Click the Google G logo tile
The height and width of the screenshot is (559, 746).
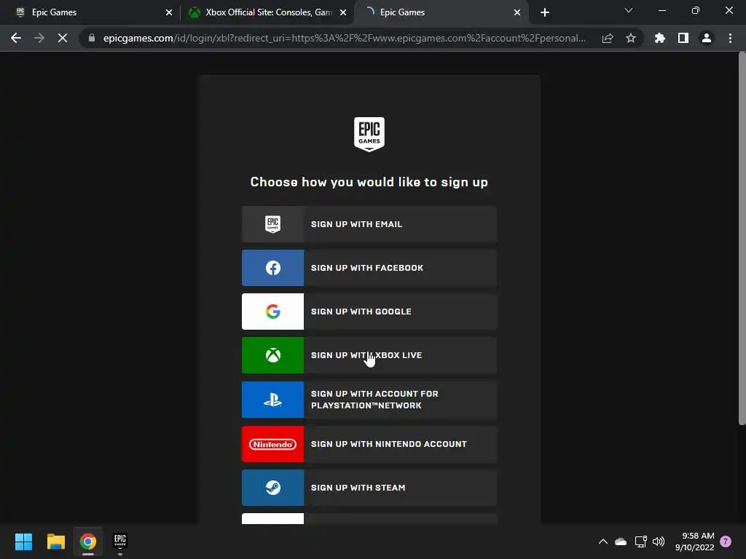pyautogui.click(x=272, y=312)
